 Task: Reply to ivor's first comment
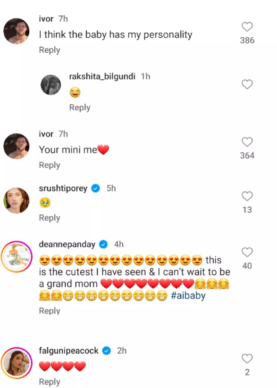[x=50, y=50]
